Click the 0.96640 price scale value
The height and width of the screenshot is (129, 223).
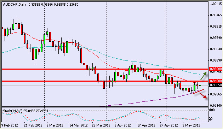click(216, 49)
